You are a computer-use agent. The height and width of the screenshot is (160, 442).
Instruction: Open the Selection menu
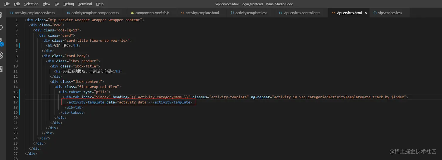click(x=31, y=4)
